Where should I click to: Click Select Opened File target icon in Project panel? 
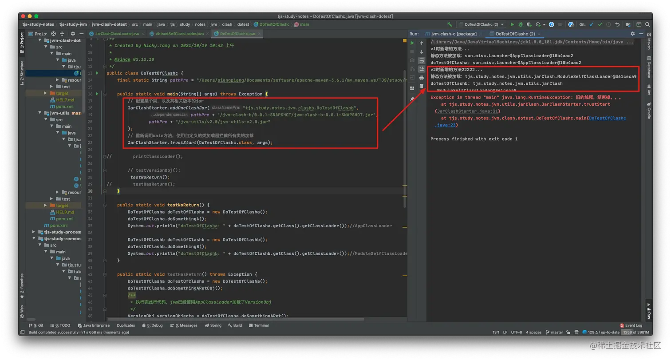(x=53, y=34)
